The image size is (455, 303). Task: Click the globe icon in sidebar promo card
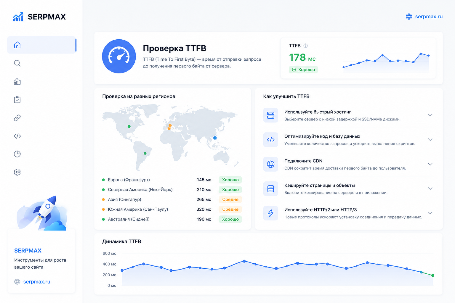pyautogui.click(x=17, y=282)
